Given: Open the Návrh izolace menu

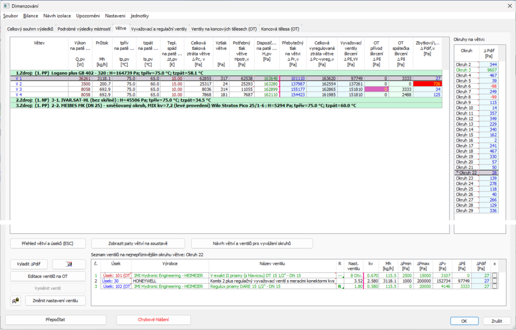Looking at the screenshot, I should (57, 16).
